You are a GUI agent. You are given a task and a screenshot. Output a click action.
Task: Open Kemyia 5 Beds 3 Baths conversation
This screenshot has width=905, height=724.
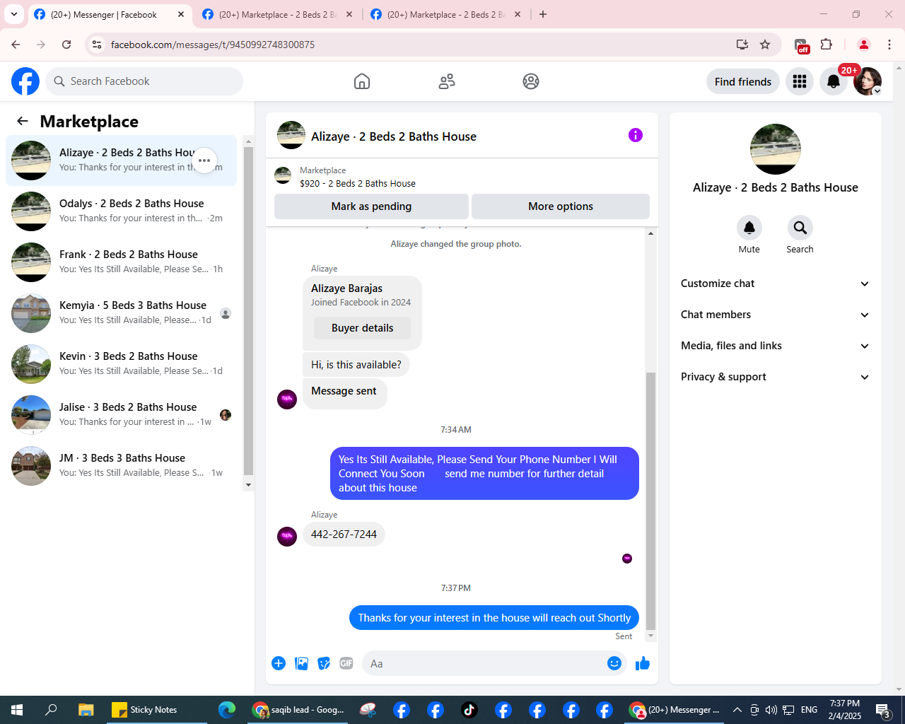tap(121, 313)
